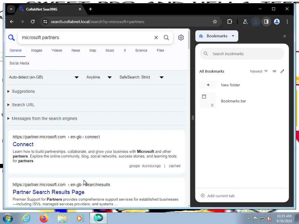299x224 pixels.
Task: Open Action Center flag in tray
Action: click(255, 218)
